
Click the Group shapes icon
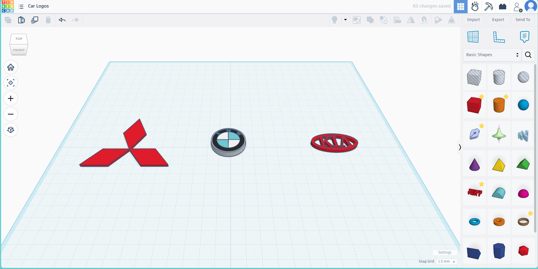pos(357,20)
